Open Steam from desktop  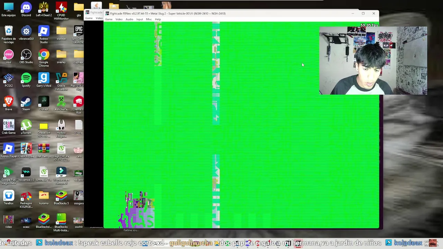[x=26, y=104]
